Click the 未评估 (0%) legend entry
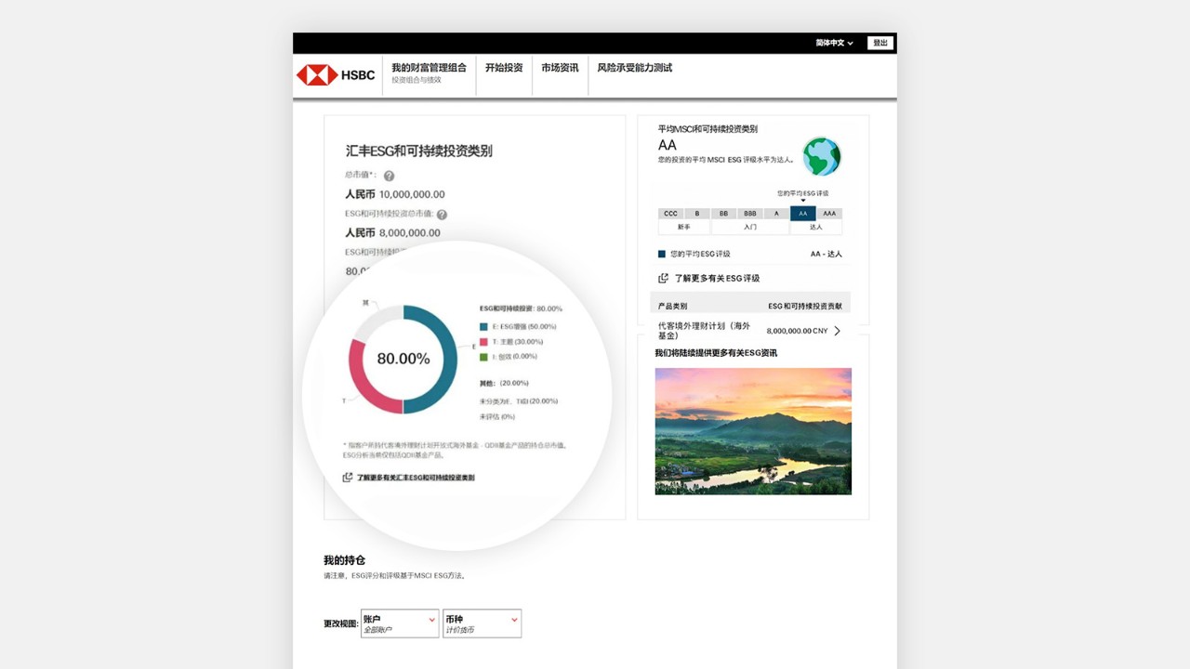 click(x=497, y=416)
